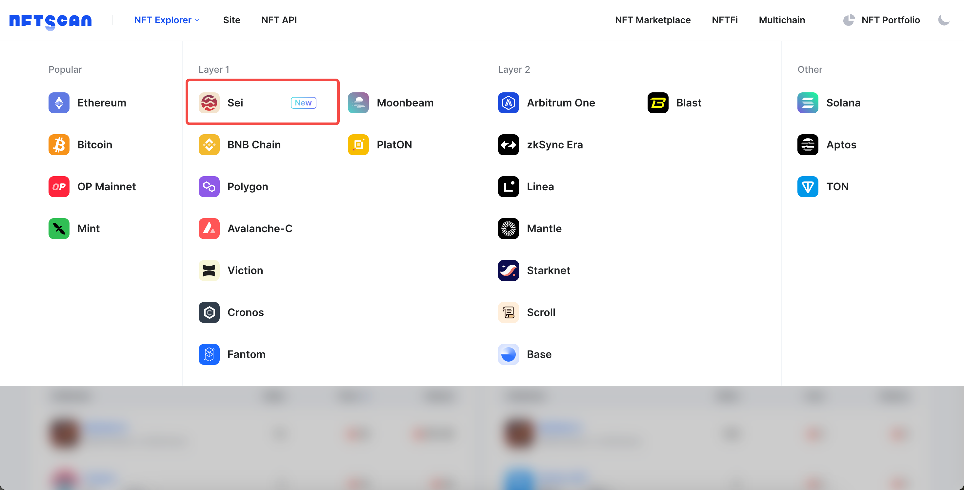964x490 pixels.
Task: Click the Fantom logo icon
Action: (x=209, y=354)
